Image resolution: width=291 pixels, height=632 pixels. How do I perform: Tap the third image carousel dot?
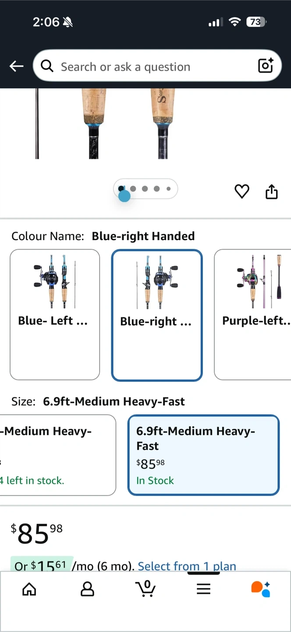[145, 189]
